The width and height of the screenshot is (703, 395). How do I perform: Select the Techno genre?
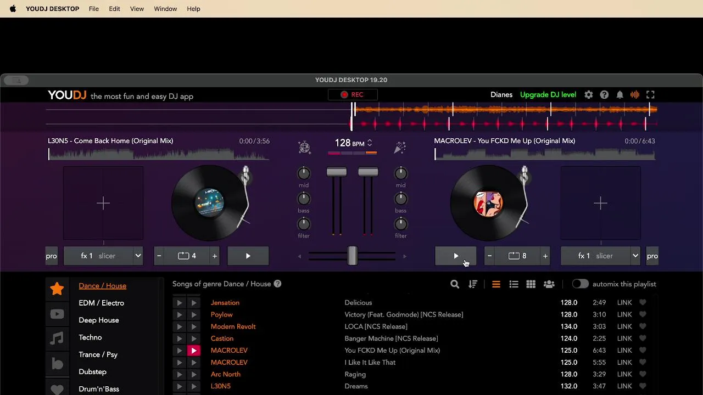point(90,337)
